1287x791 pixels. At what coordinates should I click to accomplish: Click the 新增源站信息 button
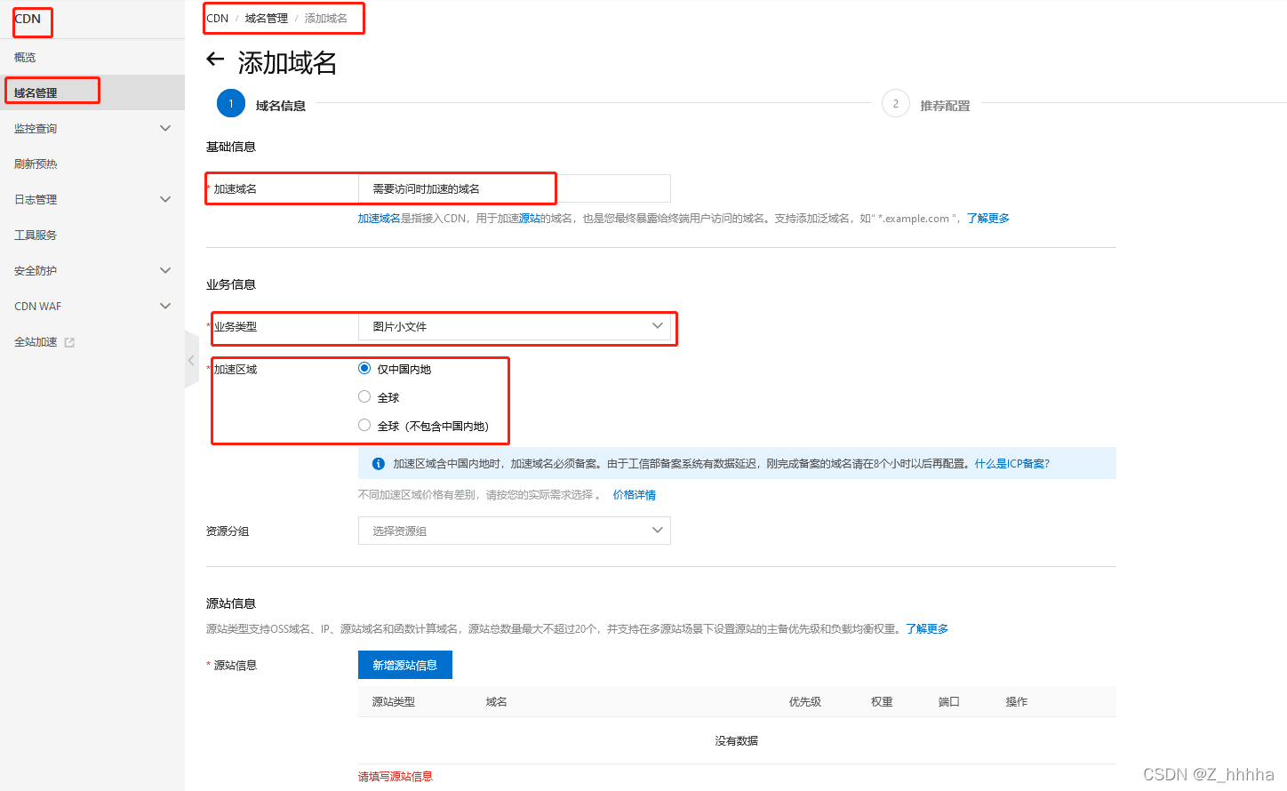(405, 664)
